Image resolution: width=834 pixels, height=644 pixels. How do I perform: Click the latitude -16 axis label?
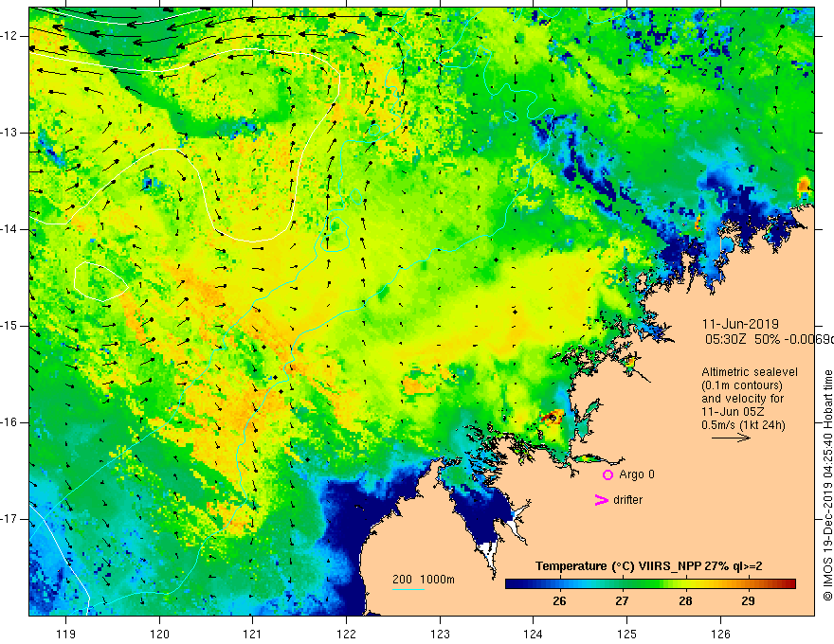click(x=9, y=422)
